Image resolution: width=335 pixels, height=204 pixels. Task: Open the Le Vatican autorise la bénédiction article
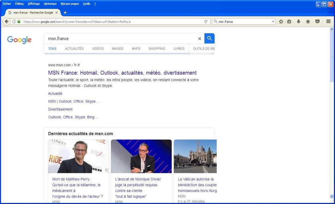click(x=197, y=185)
